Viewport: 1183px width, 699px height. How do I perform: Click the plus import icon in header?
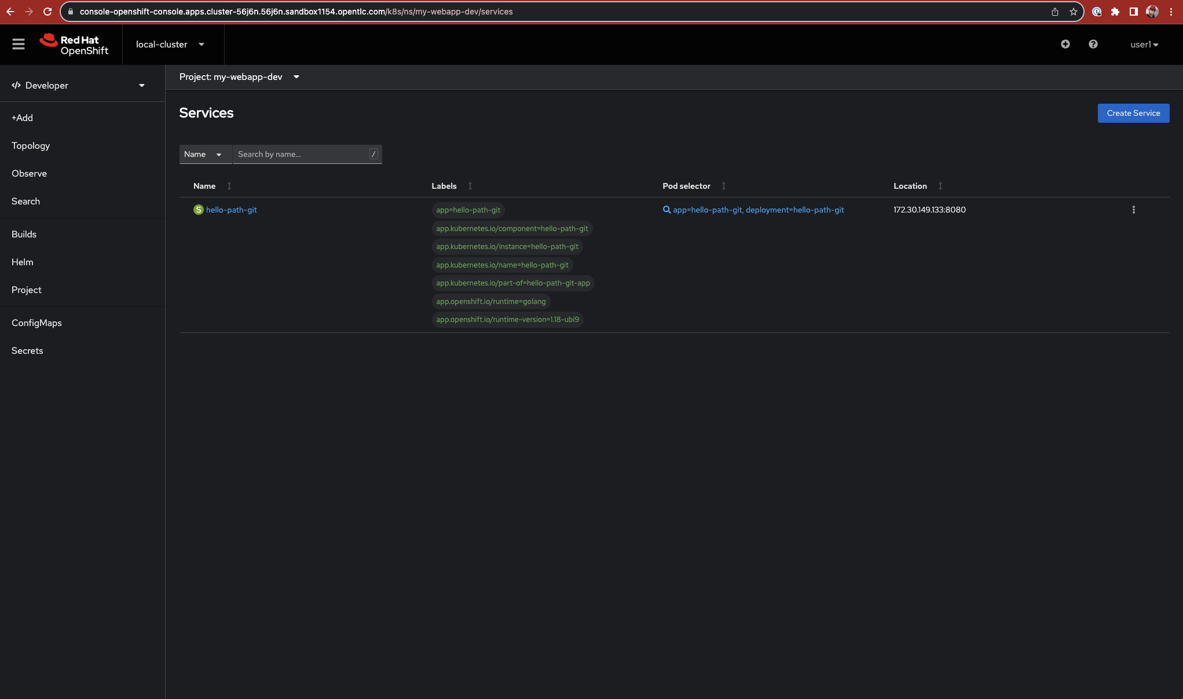pos(1065,44)
